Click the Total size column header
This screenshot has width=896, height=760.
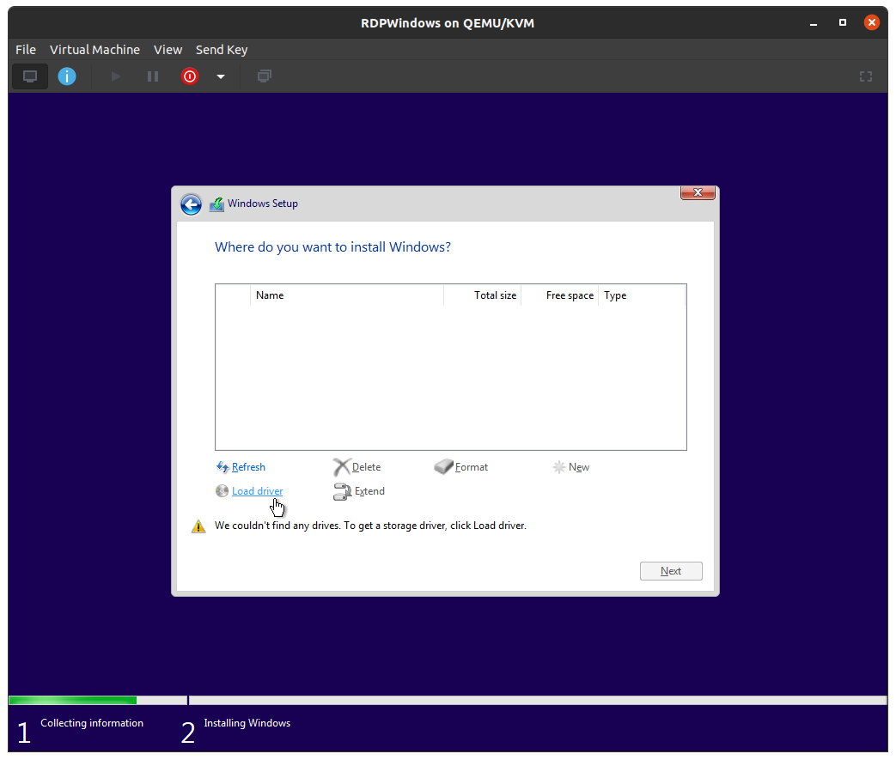tap(482, 295)
